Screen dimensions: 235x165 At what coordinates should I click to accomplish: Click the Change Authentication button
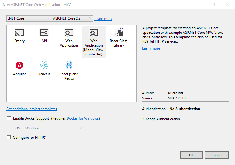point(161,119)
